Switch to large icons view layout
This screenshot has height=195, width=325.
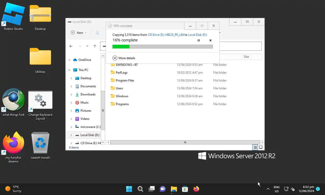pyautogui.click(x=261, y=147)
